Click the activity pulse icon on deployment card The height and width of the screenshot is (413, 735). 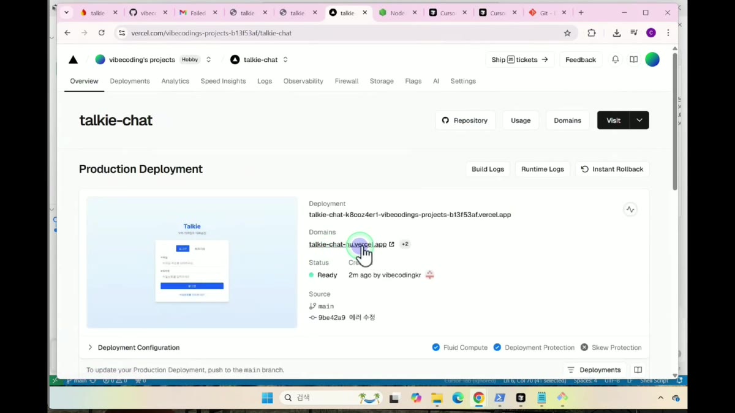(x=630, y=209)
